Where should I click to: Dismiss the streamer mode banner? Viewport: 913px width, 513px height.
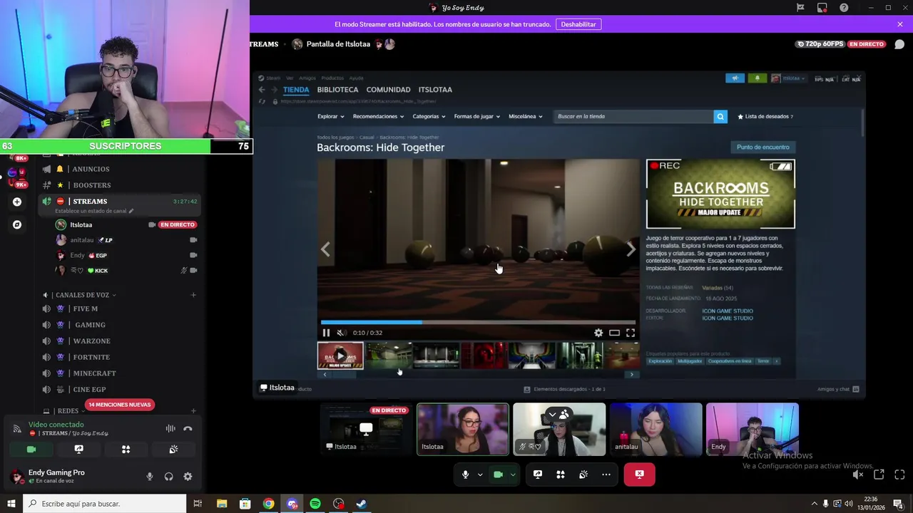pos(900,24)
